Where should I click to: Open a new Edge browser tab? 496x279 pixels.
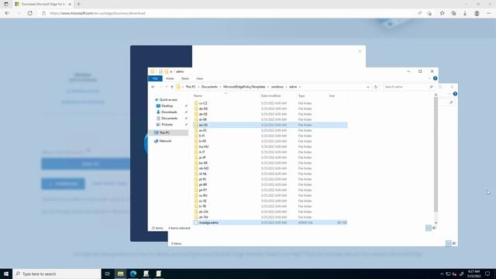point(78,4)
